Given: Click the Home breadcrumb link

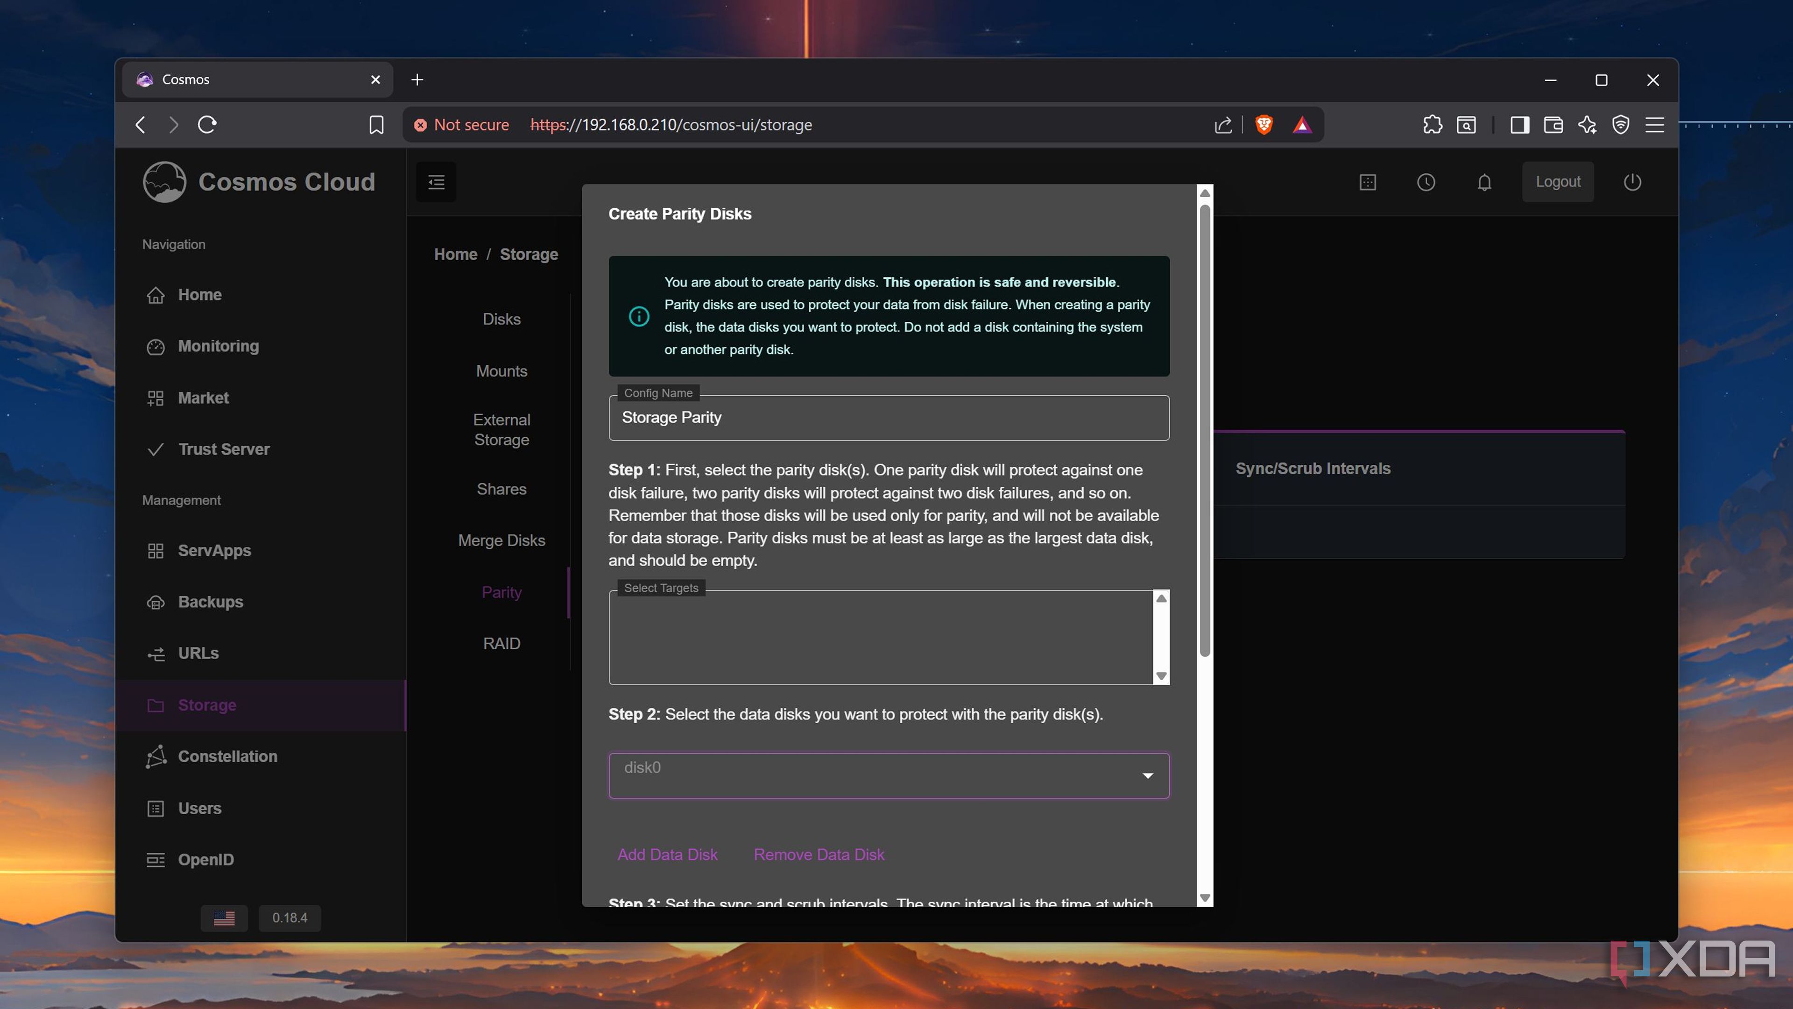Looking at the screenshot, I should [x=455, y=254].
